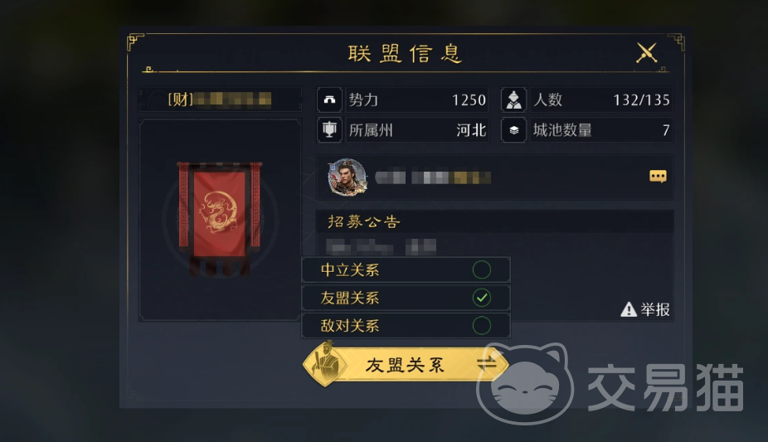Click the 人数 member count icon
The image size is (768, 442).
click(x=513, y=100)
